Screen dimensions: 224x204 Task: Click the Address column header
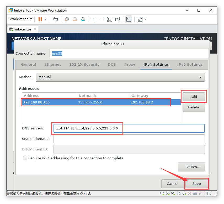(x=49, y=96)
